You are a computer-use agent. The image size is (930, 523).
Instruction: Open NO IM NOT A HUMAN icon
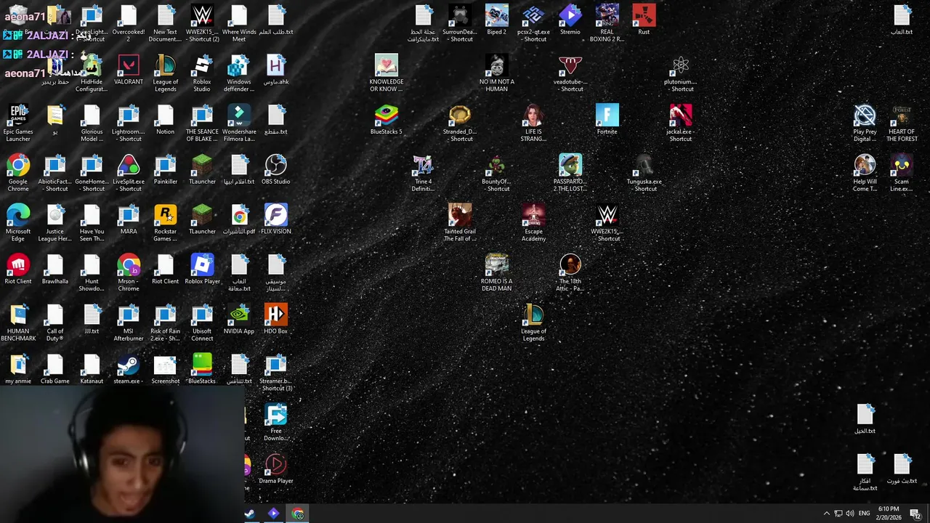tap(496, 73)
